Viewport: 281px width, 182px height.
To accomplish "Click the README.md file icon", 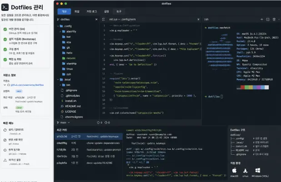I will pyautogui.click(x=62, y=106).
